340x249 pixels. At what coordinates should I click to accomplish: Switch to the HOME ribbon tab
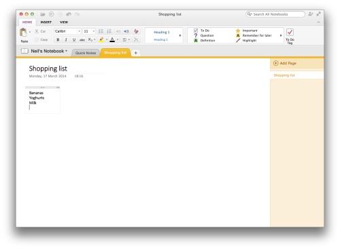[27, 22]
